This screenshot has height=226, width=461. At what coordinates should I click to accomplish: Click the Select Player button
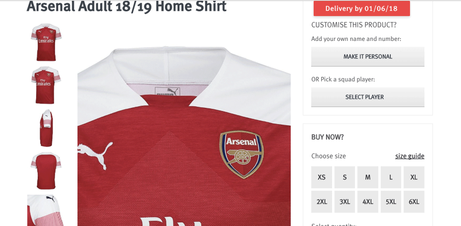click(368, 97)
